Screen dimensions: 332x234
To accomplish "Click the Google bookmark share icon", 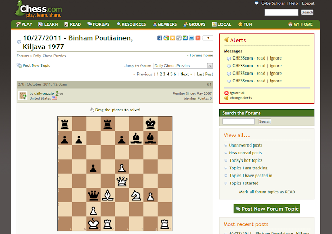I will 166,38.
